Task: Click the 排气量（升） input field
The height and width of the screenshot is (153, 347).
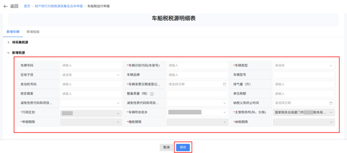Action: (304, 84)
